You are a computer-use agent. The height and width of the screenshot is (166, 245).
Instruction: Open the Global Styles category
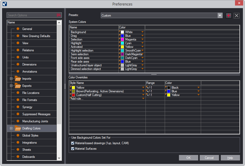pyautogui.click(x=30, y=135)
